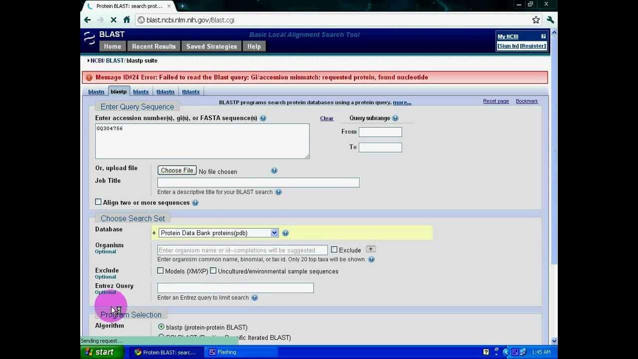
Task: Click the Entrez Query input field
Action: 235,288
